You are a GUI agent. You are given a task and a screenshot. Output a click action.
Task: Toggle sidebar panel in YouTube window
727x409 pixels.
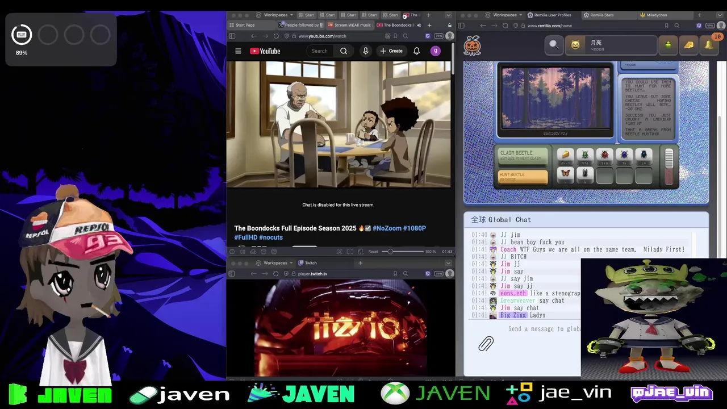tap(232, 36)
